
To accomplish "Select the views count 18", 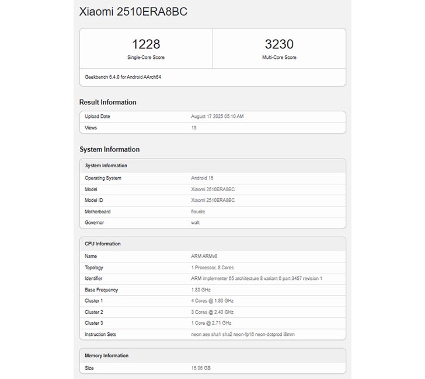I will 194,128.
